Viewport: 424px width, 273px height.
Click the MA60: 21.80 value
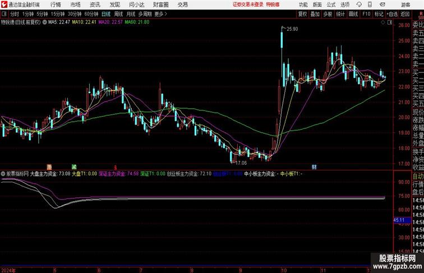point(137,22)
